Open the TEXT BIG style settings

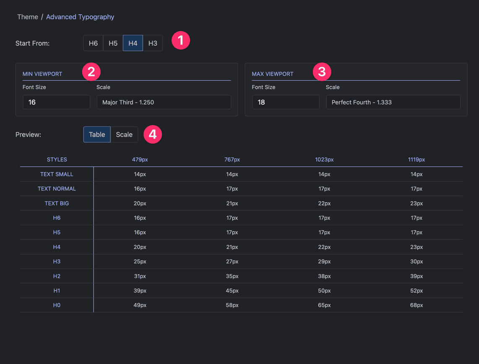point(57,203)
